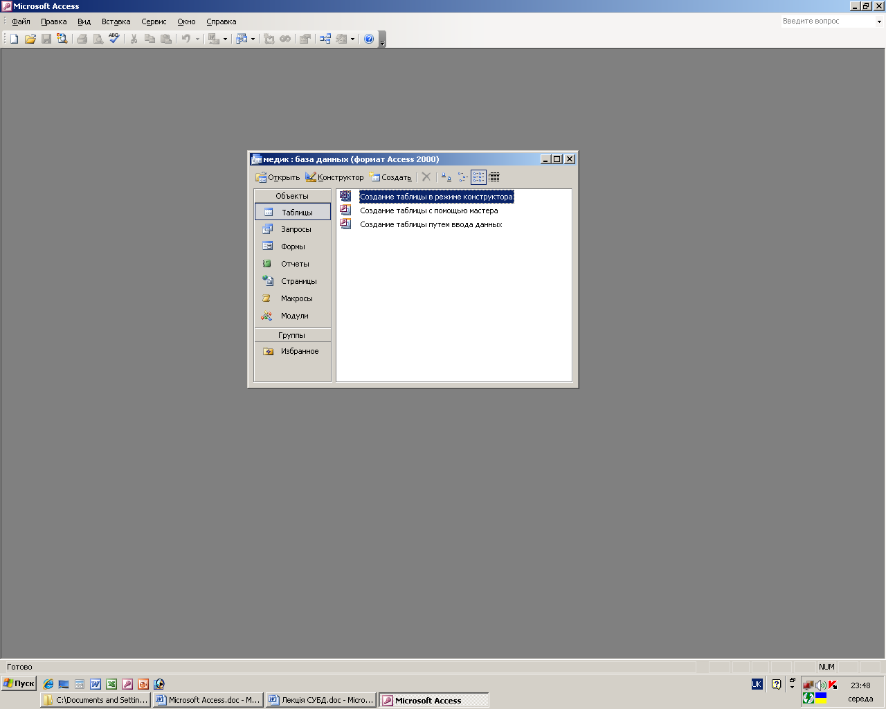
Task: Switch to Microsoft Access.doc taskbar window
Action: [x=207, y=700]
